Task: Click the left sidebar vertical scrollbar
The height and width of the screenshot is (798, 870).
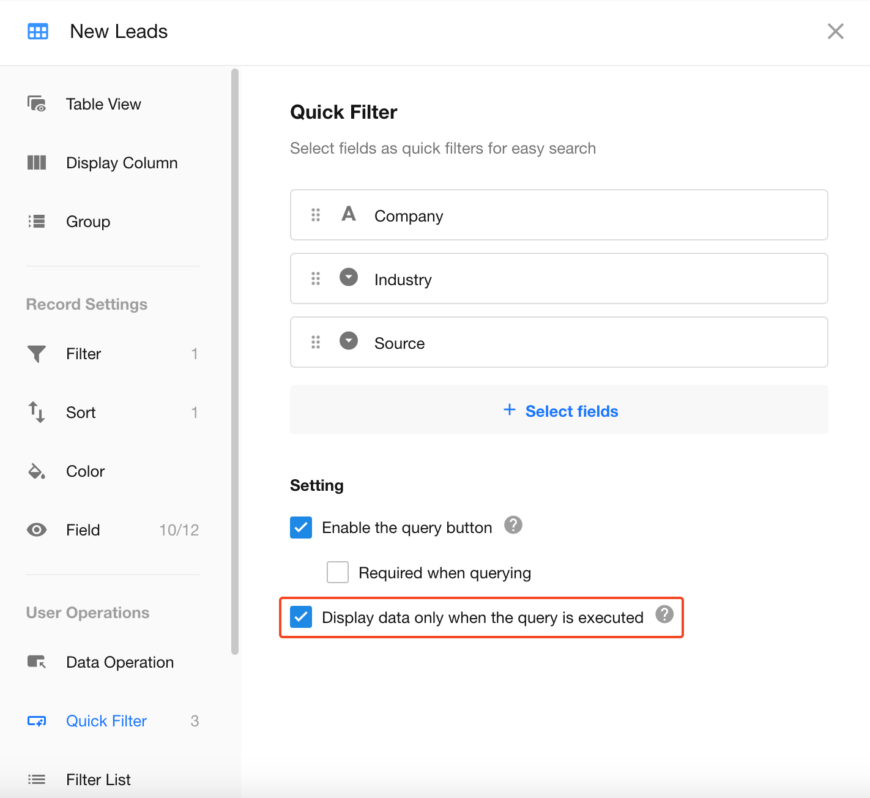Action: tap(235, 361)
